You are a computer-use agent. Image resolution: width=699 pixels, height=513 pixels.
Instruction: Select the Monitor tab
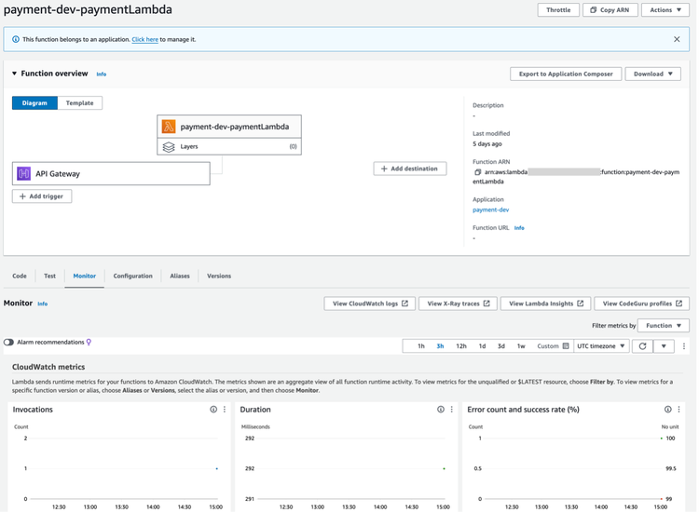84,277
